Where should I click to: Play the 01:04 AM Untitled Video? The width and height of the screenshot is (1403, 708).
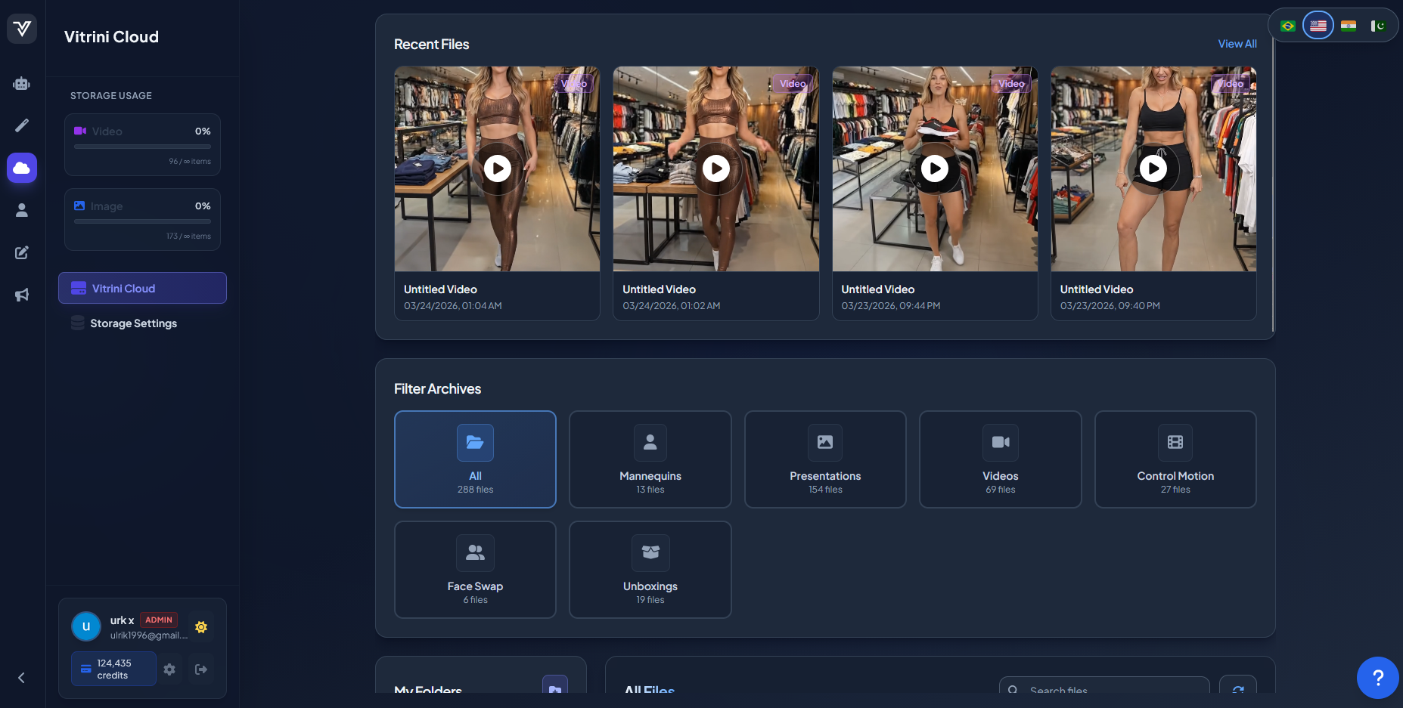click(x=498, y=168)
